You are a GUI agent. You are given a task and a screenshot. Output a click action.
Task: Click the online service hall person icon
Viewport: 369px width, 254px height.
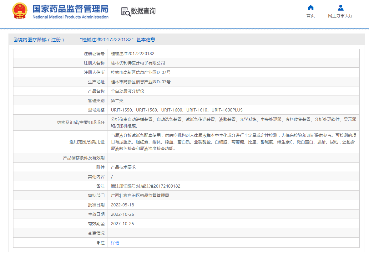(x=341, y=8)
